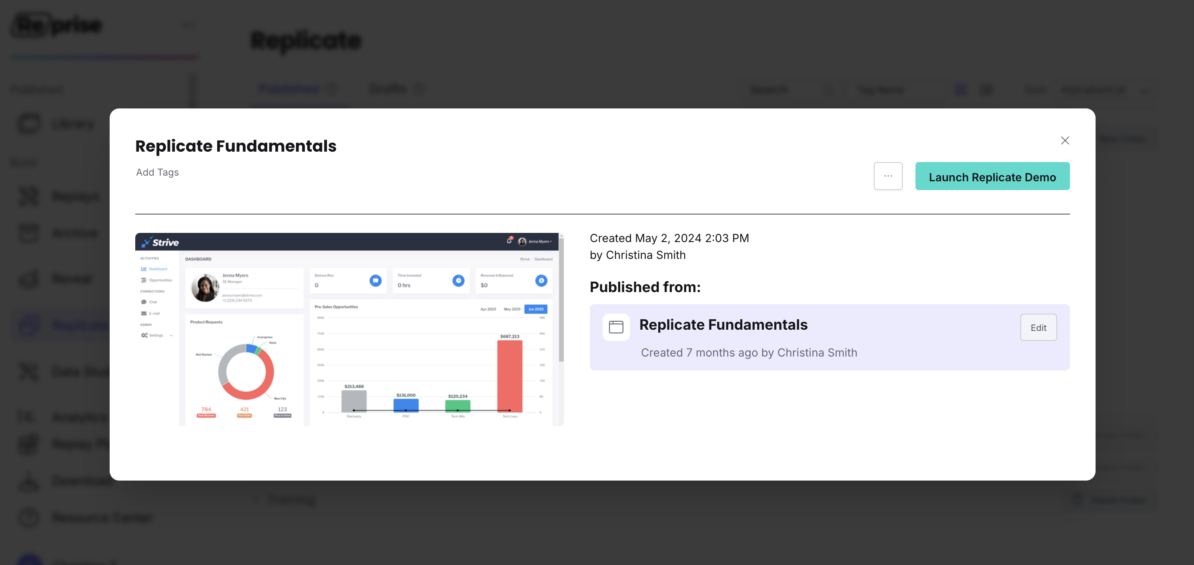Switch to the Published tab behind the dialog

coord(297,89)
